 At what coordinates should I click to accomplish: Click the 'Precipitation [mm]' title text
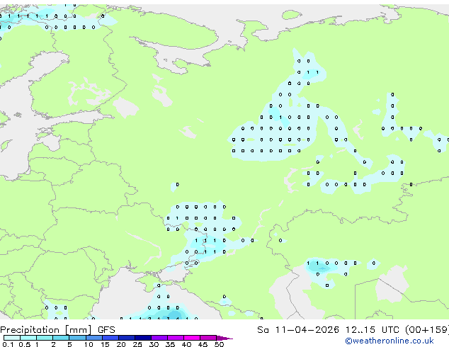46,330
